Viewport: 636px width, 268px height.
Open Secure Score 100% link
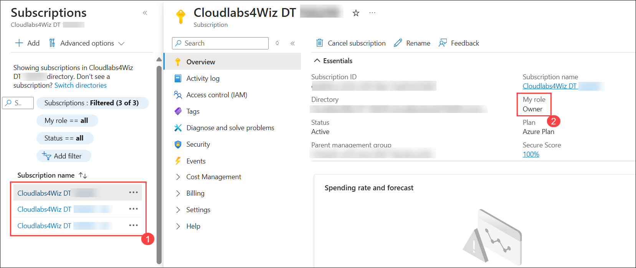[531, 154]
